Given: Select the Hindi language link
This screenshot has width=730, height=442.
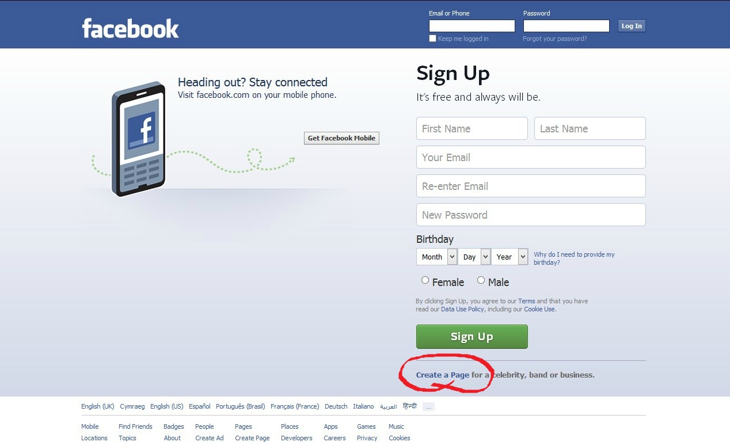Looking at the screenshot, I should [410, 406].
